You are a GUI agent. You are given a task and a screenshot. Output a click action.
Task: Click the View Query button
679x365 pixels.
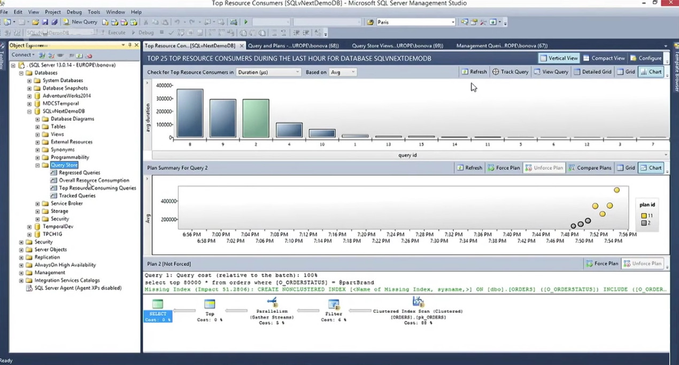(551, 72)
